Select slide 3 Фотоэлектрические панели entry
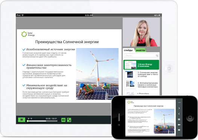Image resolution: width=198 pixels, height=140 pixels. (x=141, y=84)
